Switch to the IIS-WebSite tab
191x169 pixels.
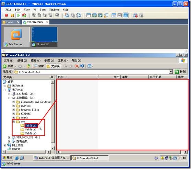[x=35, y=22]
